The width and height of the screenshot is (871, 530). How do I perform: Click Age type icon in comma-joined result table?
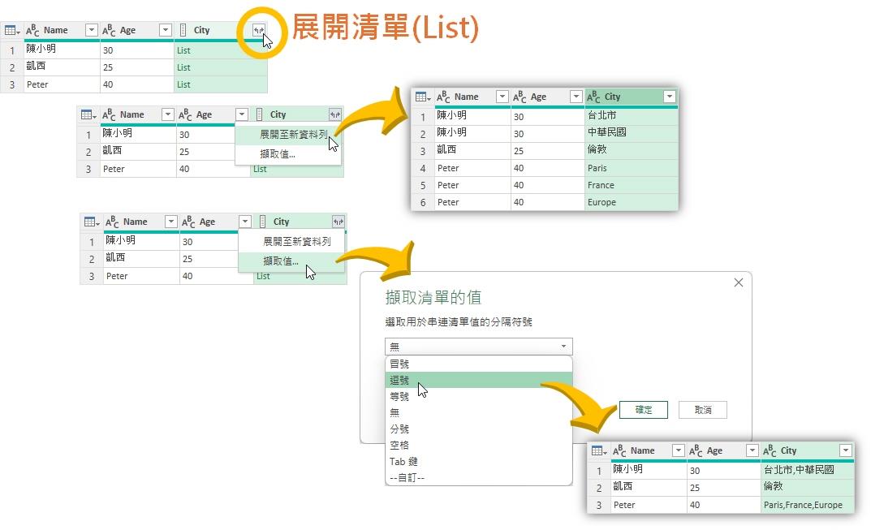coord(696,451)
